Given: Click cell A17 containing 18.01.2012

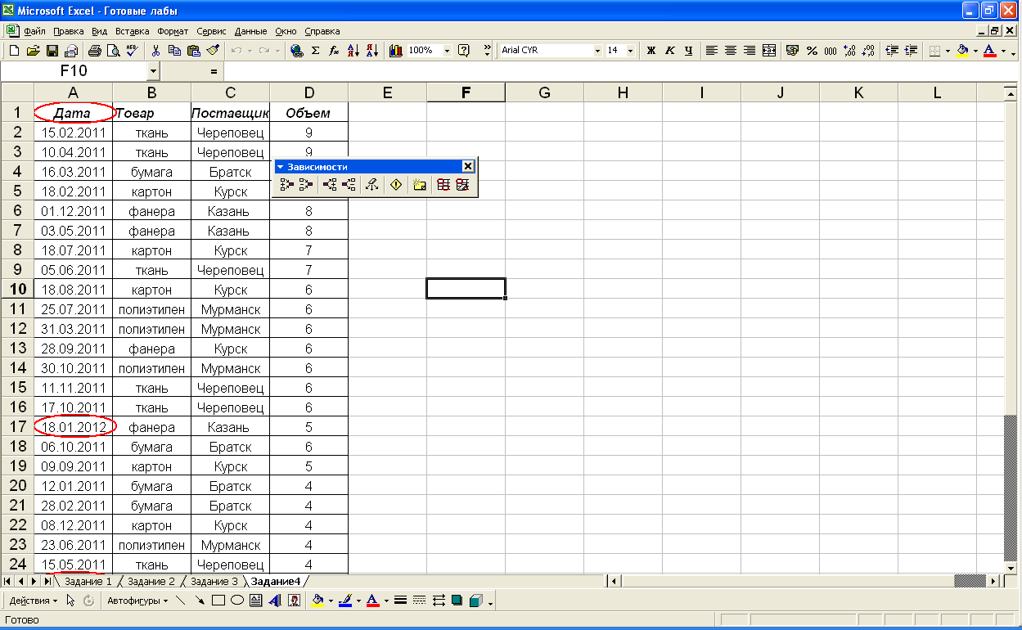Looking at the screenshot, I should 74,427.
